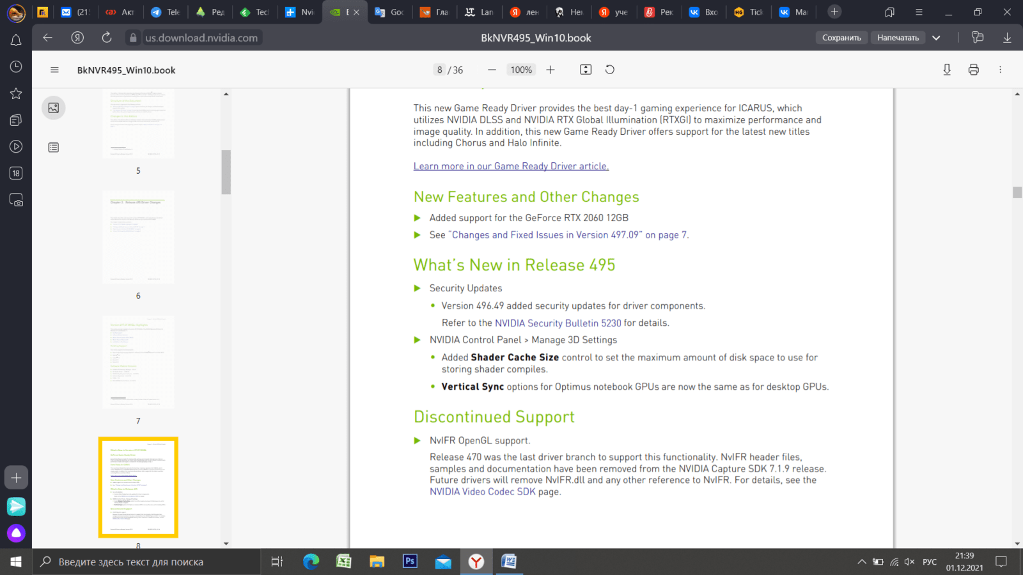Open favorites star in browser sidebar
1023x575 pixels.
coord(16,94)
